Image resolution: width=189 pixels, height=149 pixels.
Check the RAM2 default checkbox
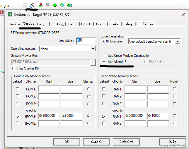point(104,96)
